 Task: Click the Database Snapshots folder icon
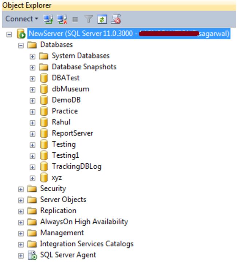coord(44,67)
